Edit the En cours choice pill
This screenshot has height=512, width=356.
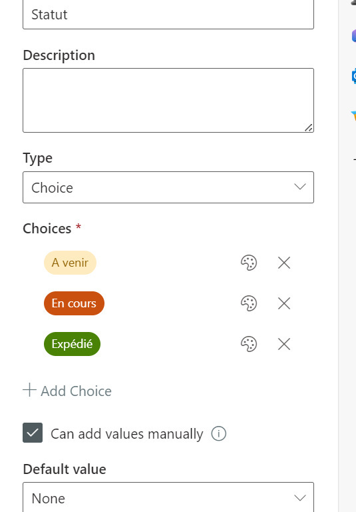(x=74, y=303)
